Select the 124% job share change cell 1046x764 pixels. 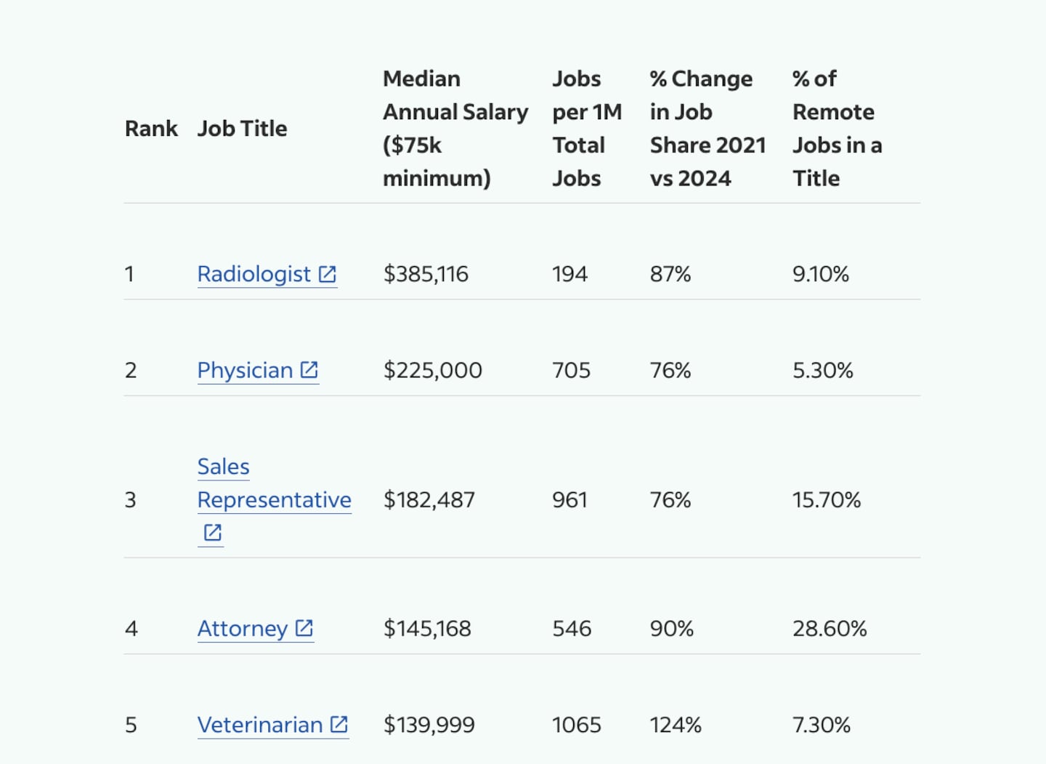(676, 725)
